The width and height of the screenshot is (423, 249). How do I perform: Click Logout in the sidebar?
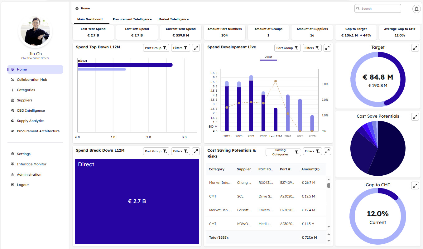point(23,185)
